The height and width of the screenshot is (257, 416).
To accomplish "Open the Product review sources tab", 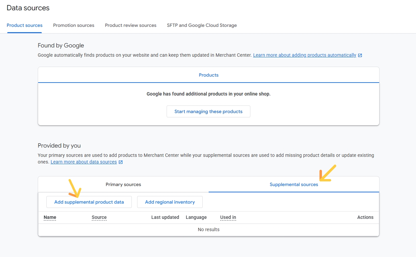I will 130,25.
